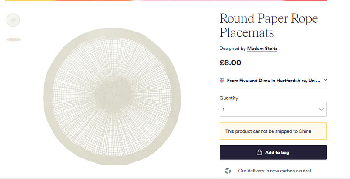Open the Quantity dropdown showing 1
The image size is (350, 179).
[x=273, y=109]
